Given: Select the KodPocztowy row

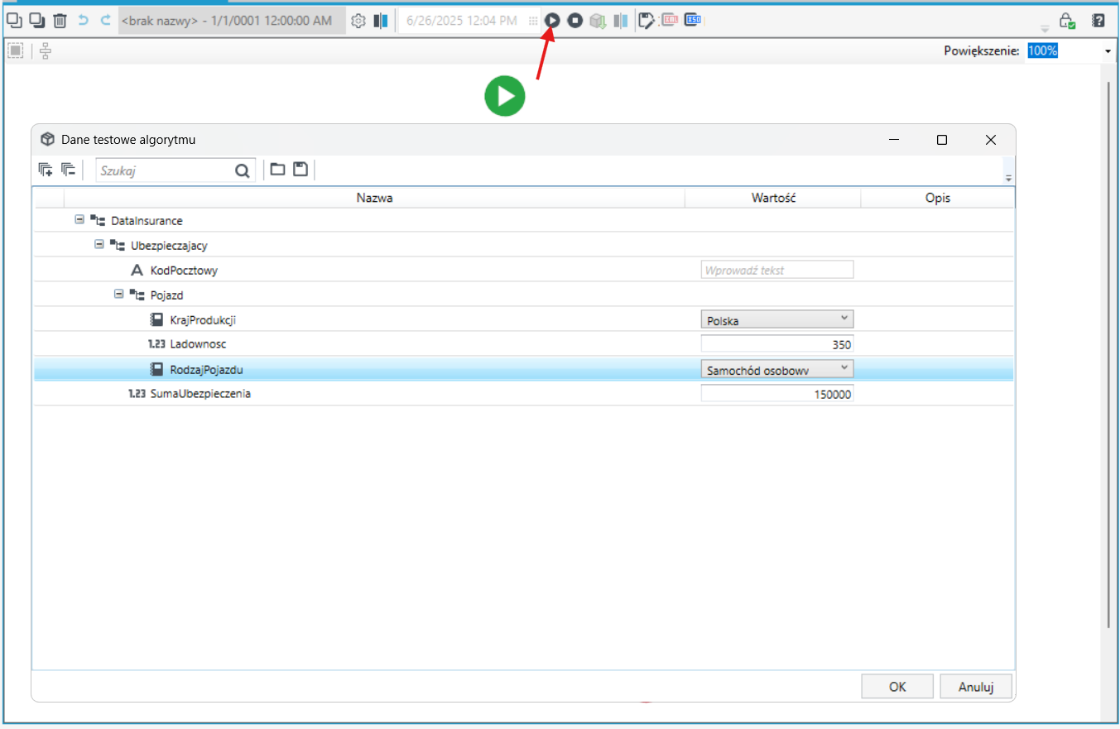Looking at the screenshot, I should [523, 270].
